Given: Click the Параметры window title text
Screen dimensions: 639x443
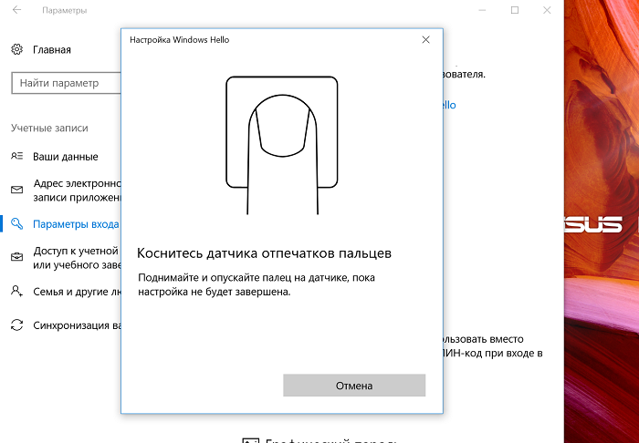Looking at the screenshot, I should pyautogui.click(x=65, y=11).
